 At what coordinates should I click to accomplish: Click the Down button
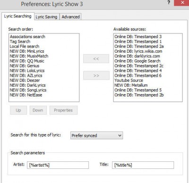coord(38,110)
